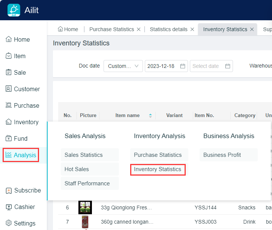The width and height of the screenshot is (272, 230).
Task: Go to Customer in sidebar
Action: [x=23, y=89]
